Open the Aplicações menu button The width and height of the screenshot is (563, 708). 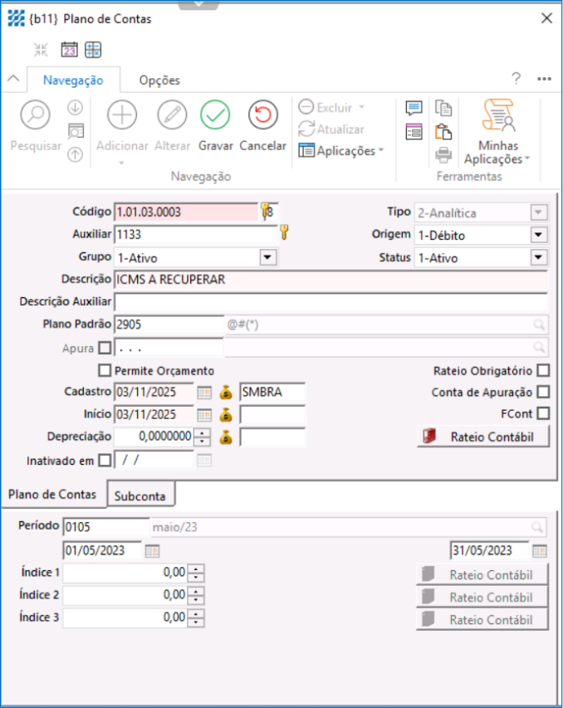(x=340, y=151)
